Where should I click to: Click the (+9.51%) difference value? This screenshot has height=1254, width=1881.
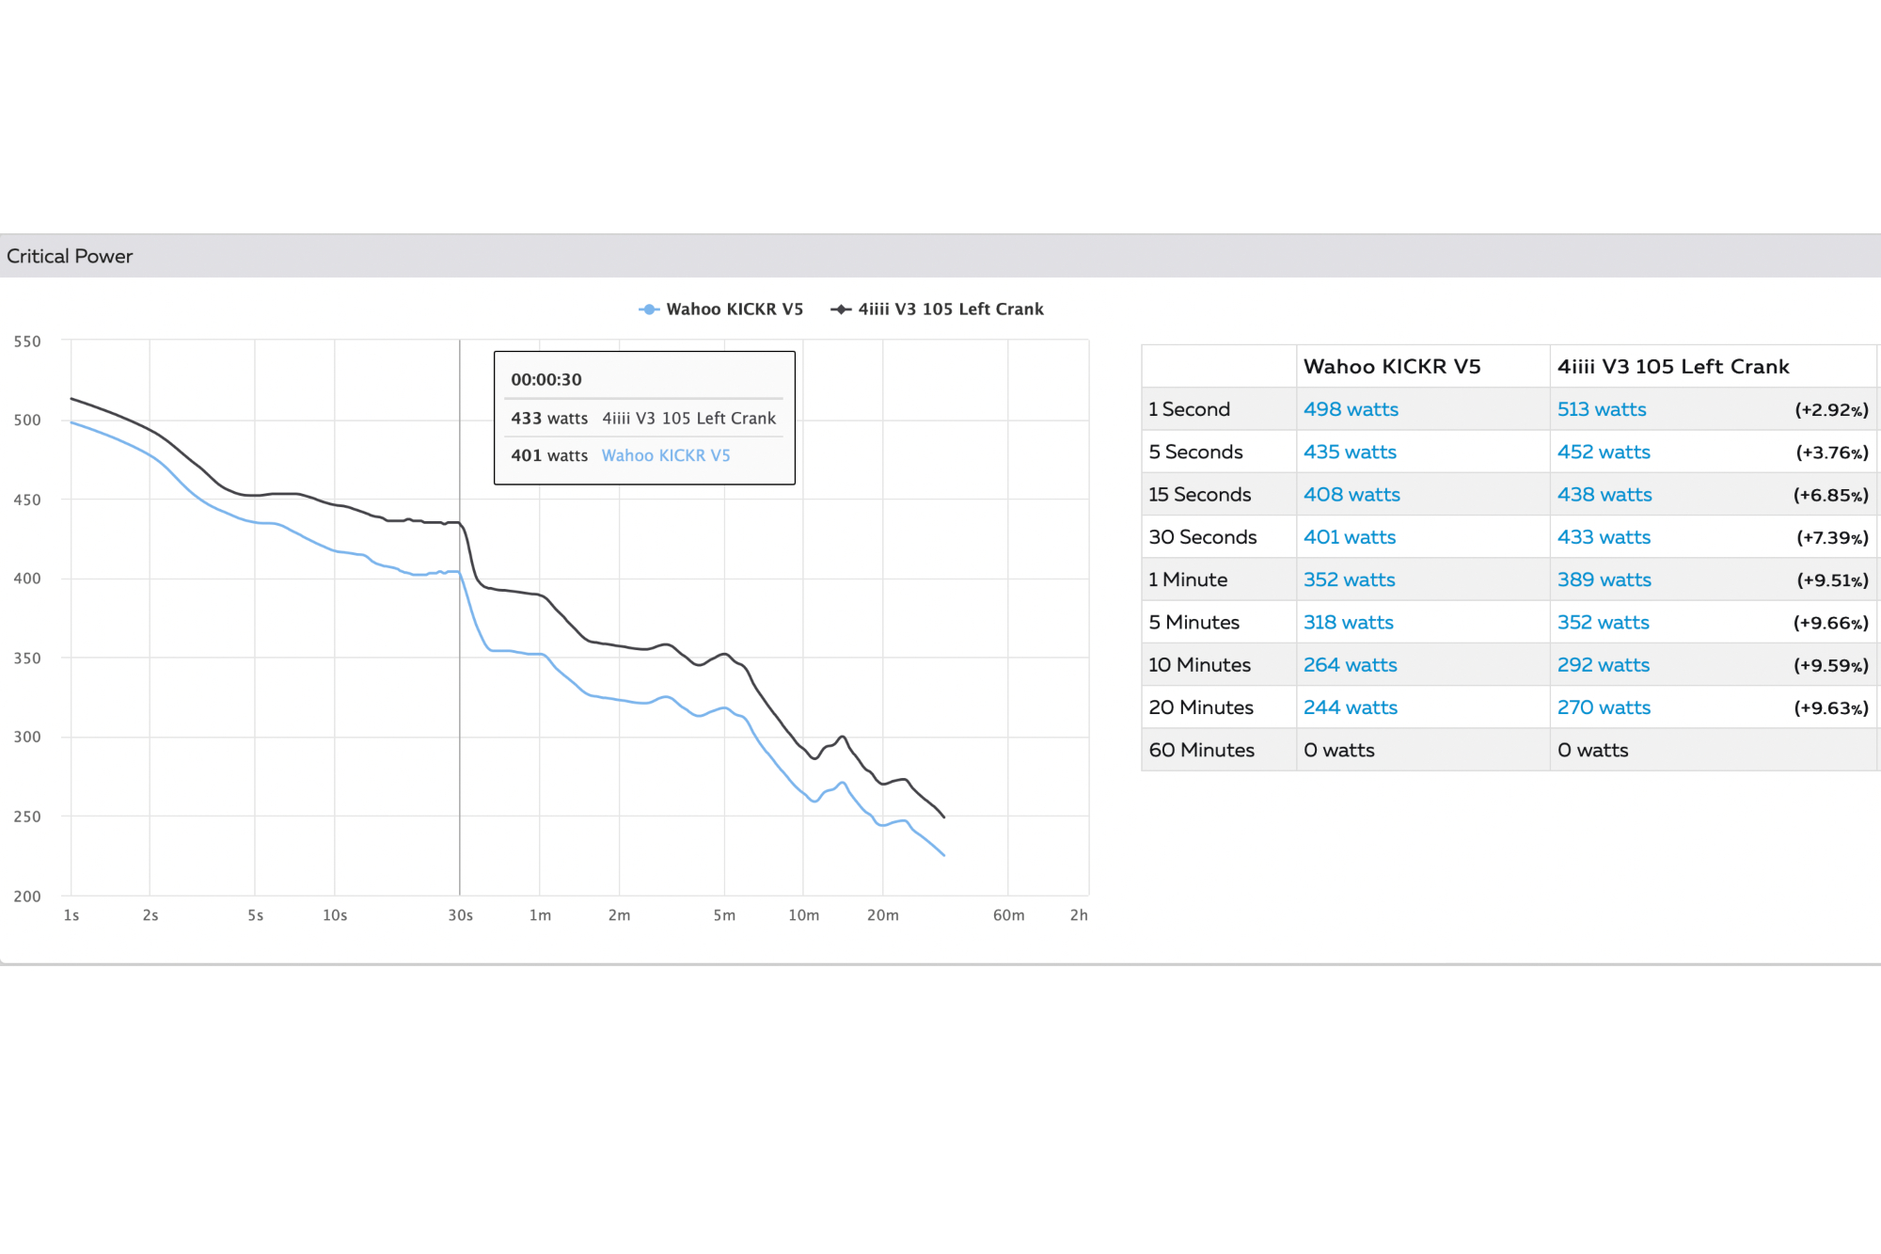coord(1831,580)
